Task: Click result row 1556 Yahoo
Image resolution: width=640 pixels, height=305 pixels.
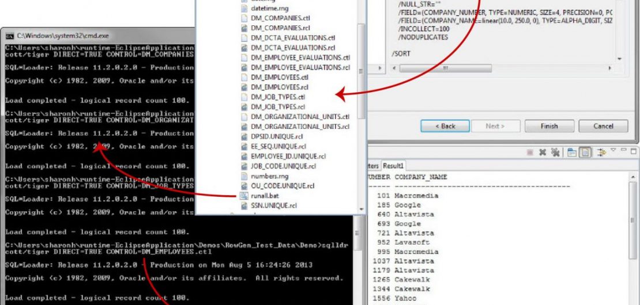Action: tap(395, 299)
